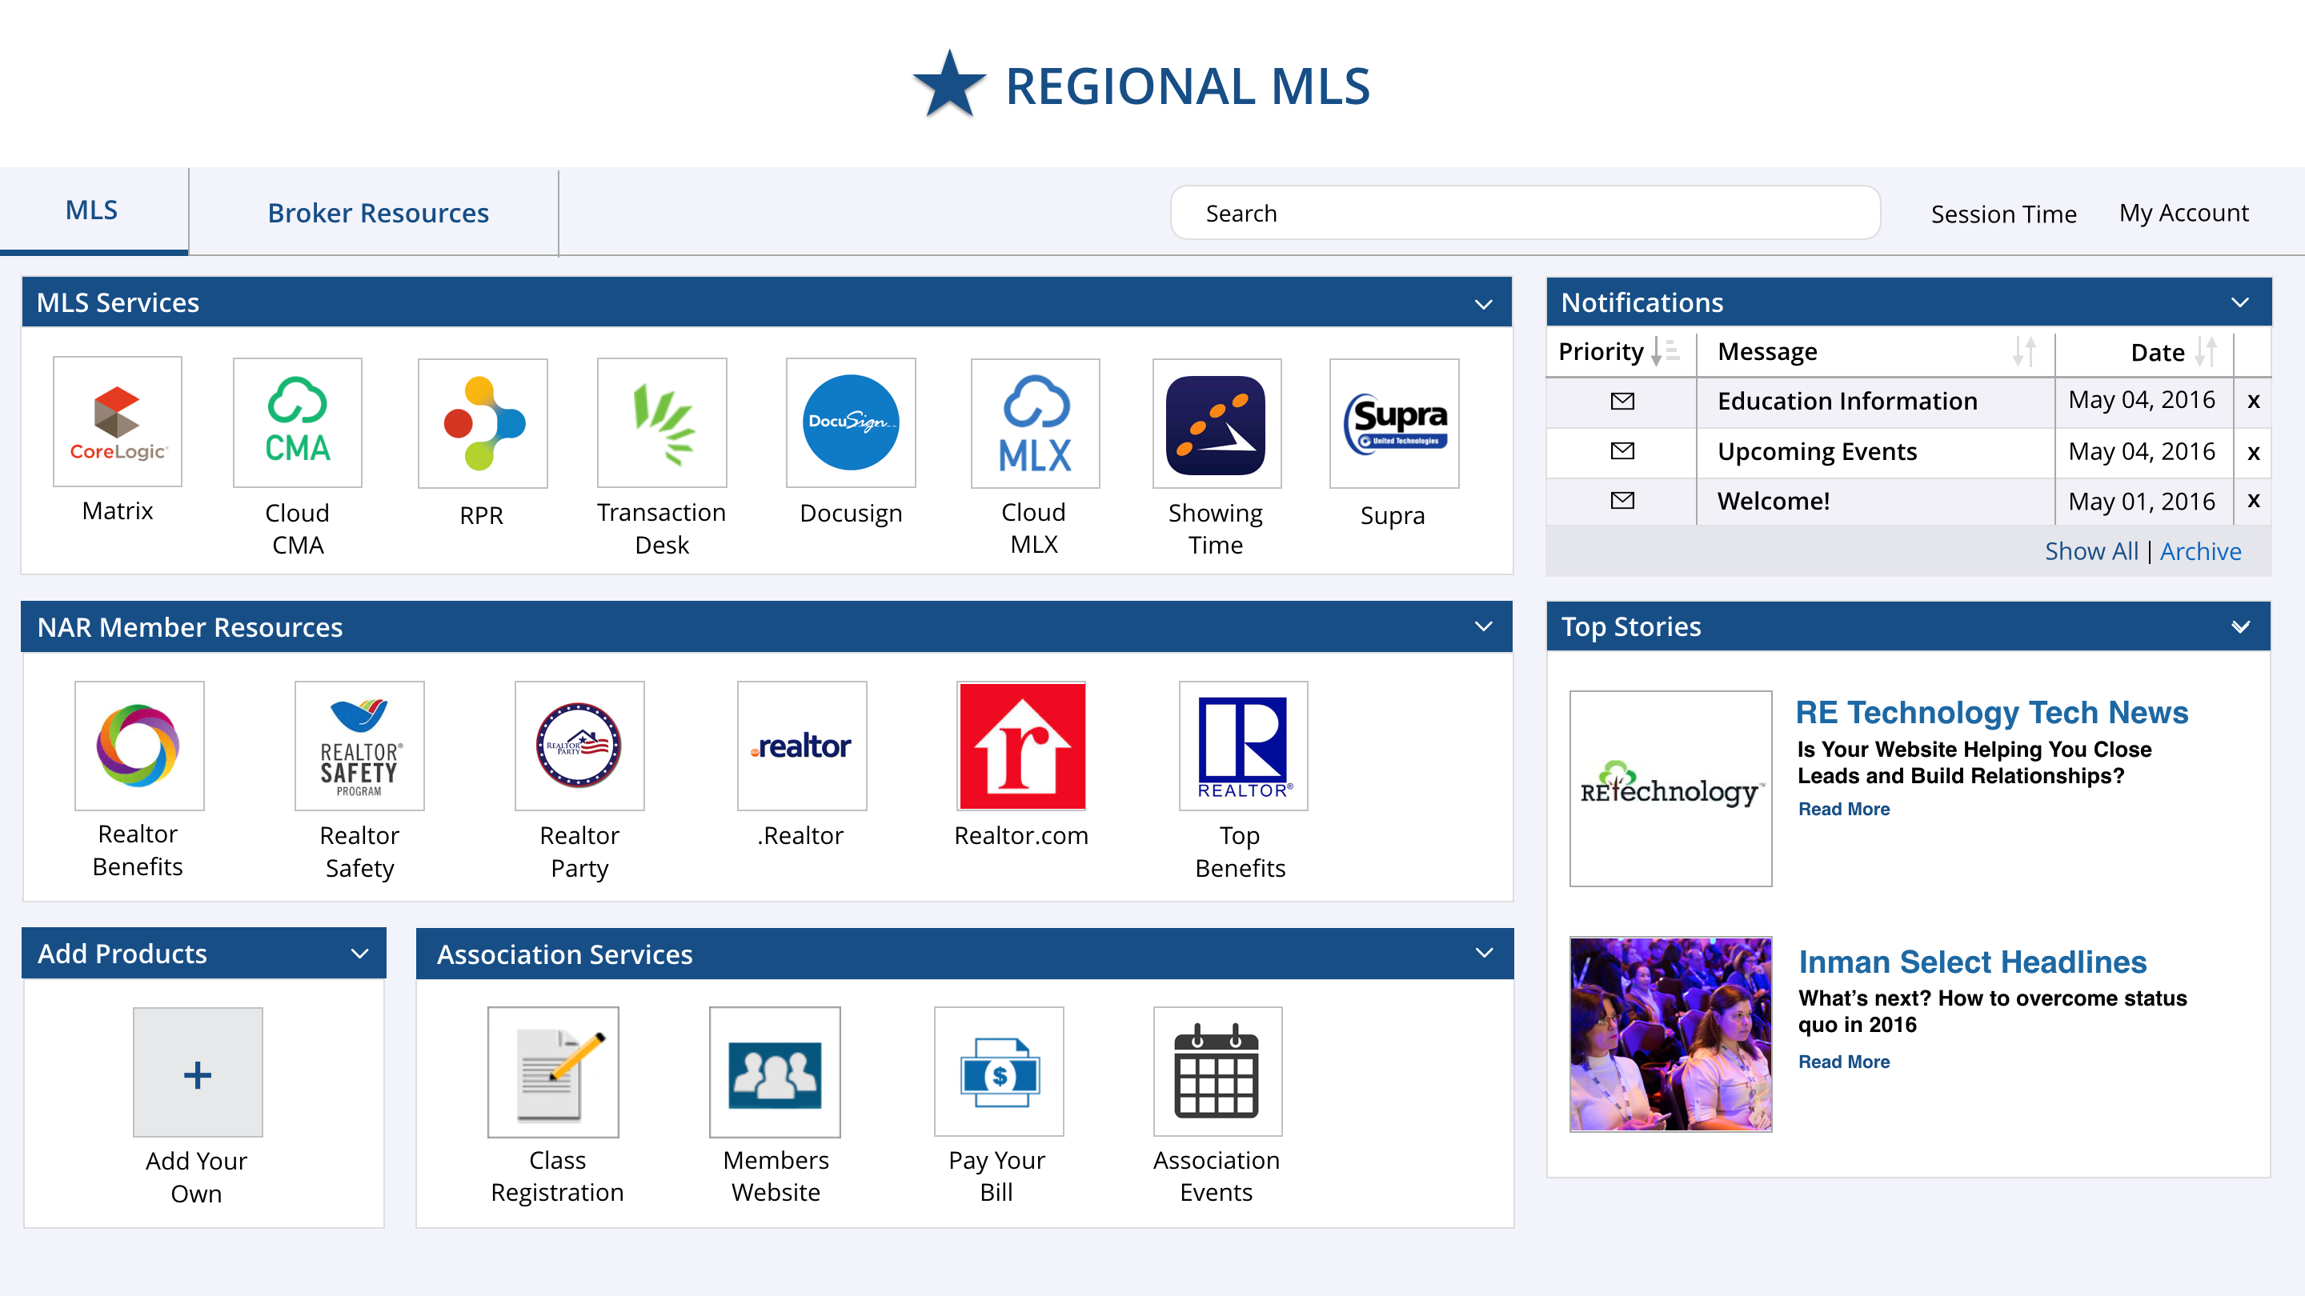Launch Docusign
Screen dimensions: 2305x1296
click(x=851, y=422)
